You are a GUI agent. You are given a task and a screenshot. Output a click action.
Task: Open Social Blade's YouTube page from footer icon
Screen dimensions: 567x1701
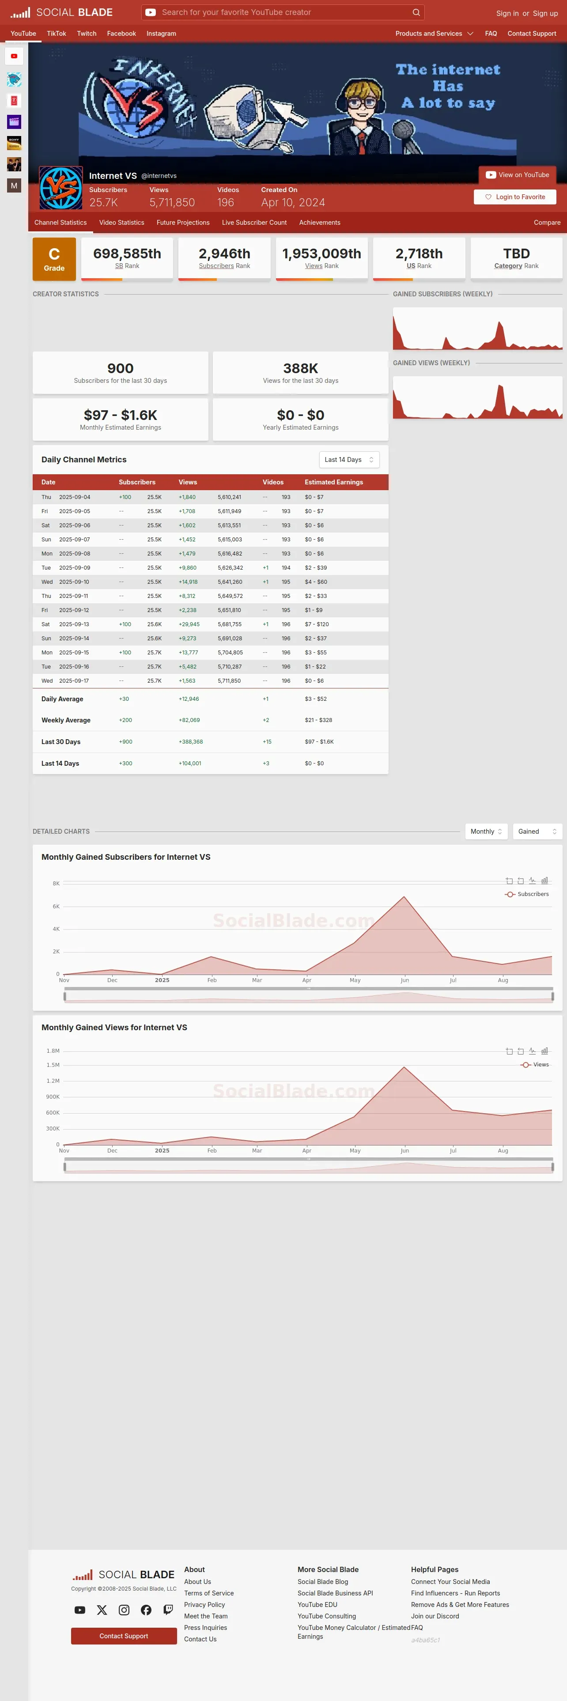[80, 1610]
